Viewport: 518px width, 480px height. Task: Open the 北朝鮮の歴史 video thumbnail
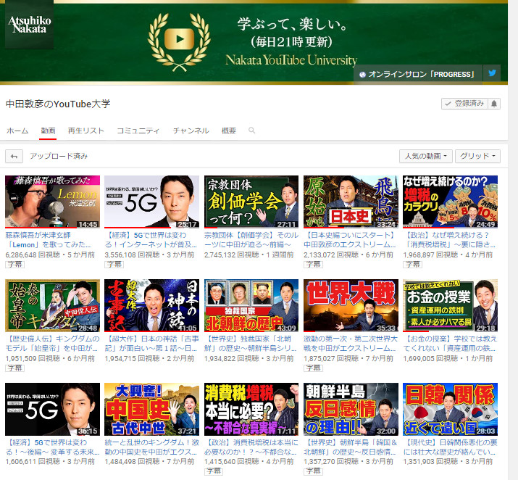click(251, 305)
